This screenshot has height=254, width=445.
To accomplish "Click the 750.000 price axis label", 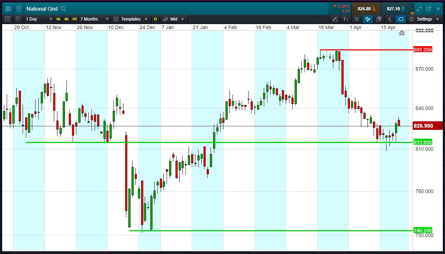I will pos(424,236).
